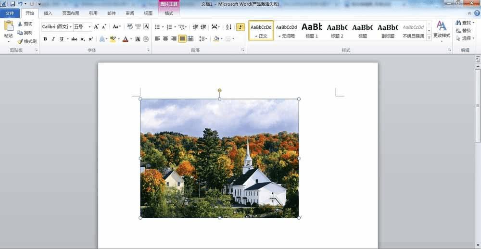The image size is (481, 249).
Task: Open Font dialog launcher (字体)
Action: pos(148,50)
